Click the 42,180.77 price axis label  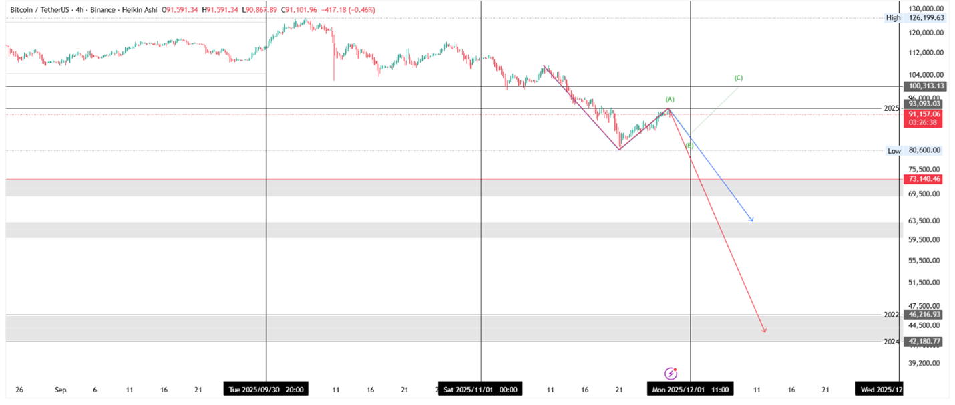coord(924,342)
